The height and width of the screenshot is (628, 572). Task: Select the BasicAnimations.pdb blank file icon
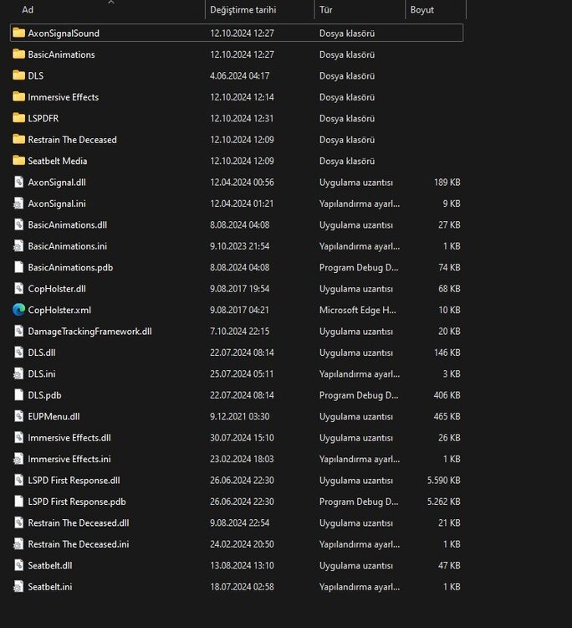pyautogui.click(x=18, y=267)
